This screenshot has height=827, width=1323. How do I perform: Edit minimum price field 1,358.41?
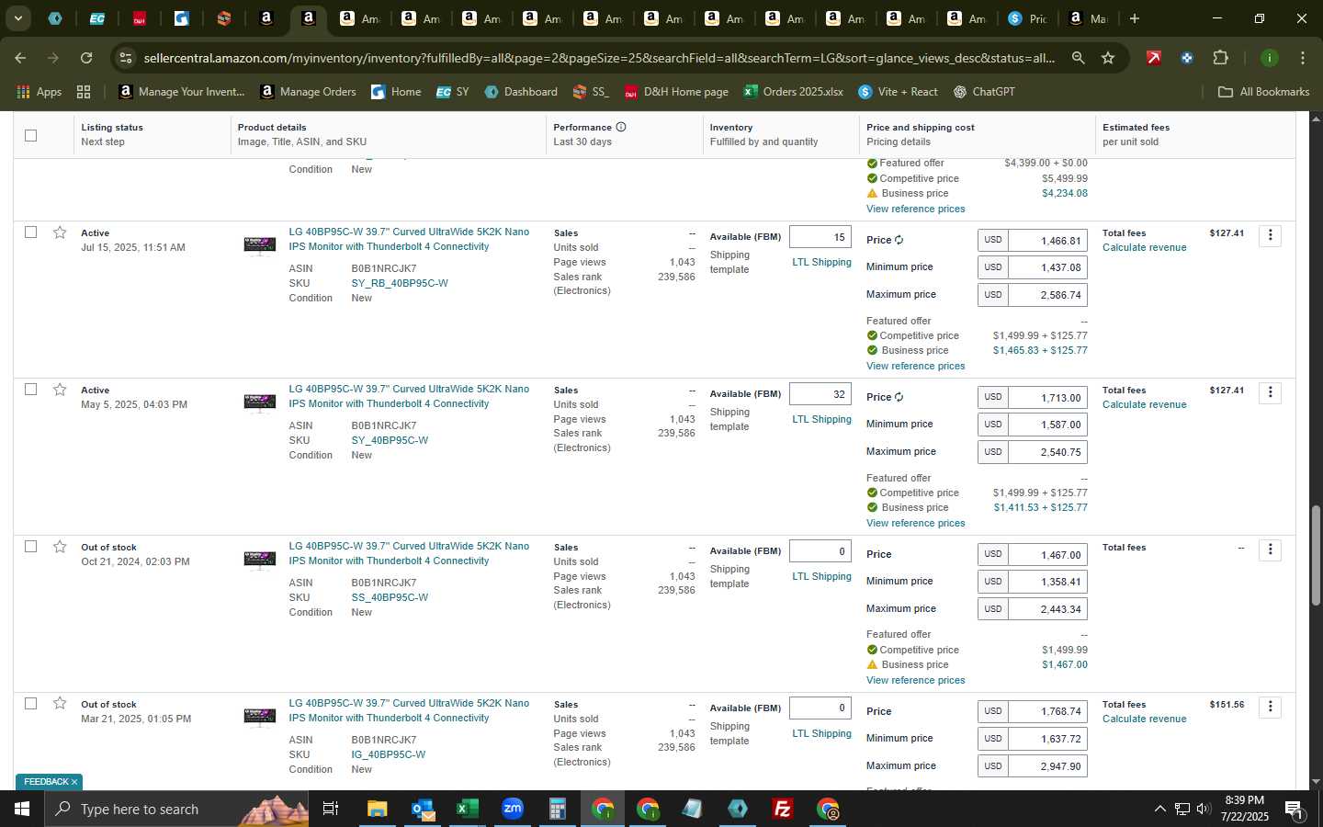[x=1047, y=582]
